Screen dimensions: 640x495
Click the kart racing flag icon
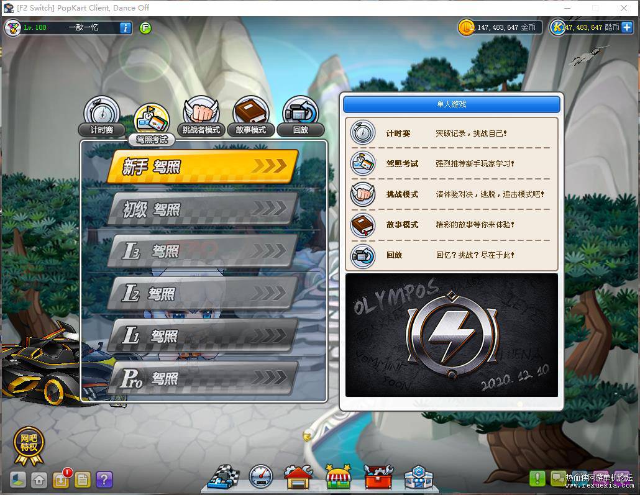pyautogui.click(x=223, y=476)
